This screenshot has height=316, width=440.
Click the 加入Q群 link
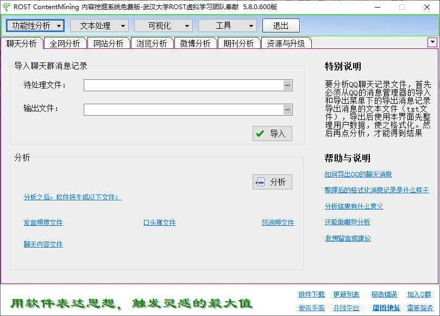pyautogui.click(x=419, y=294)
